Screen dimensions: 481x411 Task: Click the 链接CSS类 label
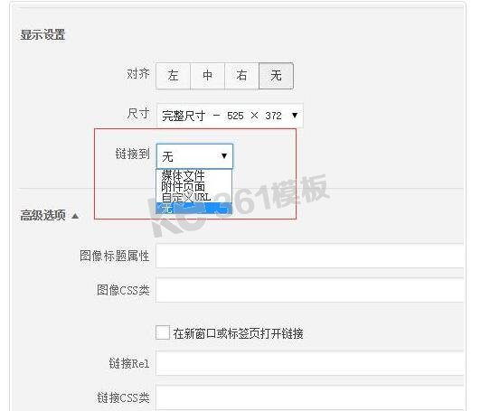pos(123,397)
